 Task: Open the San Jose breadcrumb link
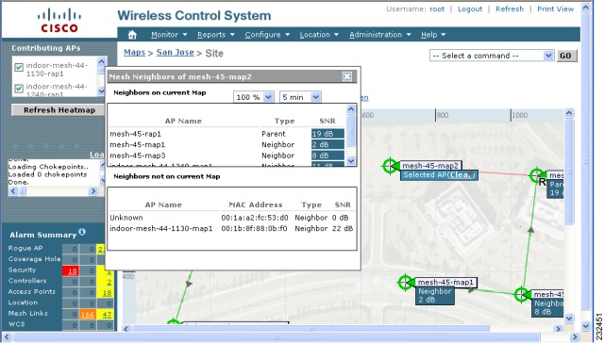[175, 52]
